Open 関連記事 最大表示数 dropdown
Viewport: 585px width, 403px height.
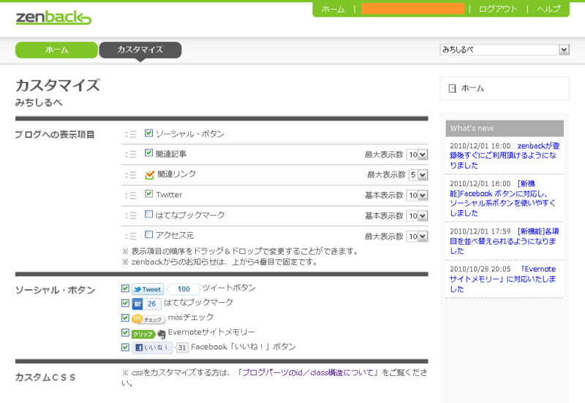tap(417, 155)
